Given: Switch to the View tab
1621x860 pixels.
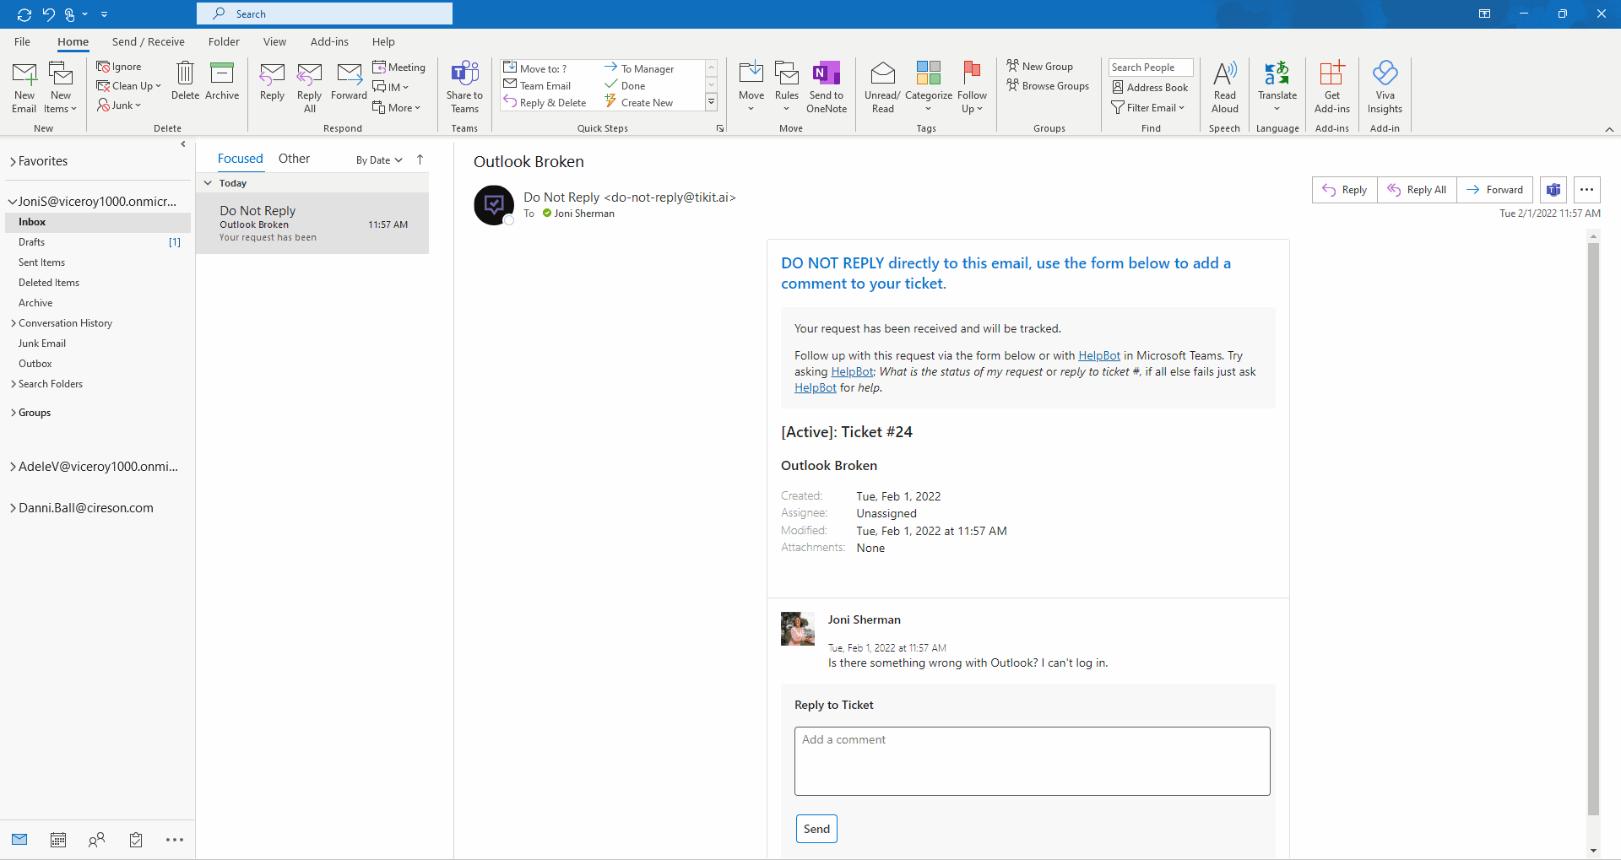Looking at the screenshot, I should click(x=274, y=41).
